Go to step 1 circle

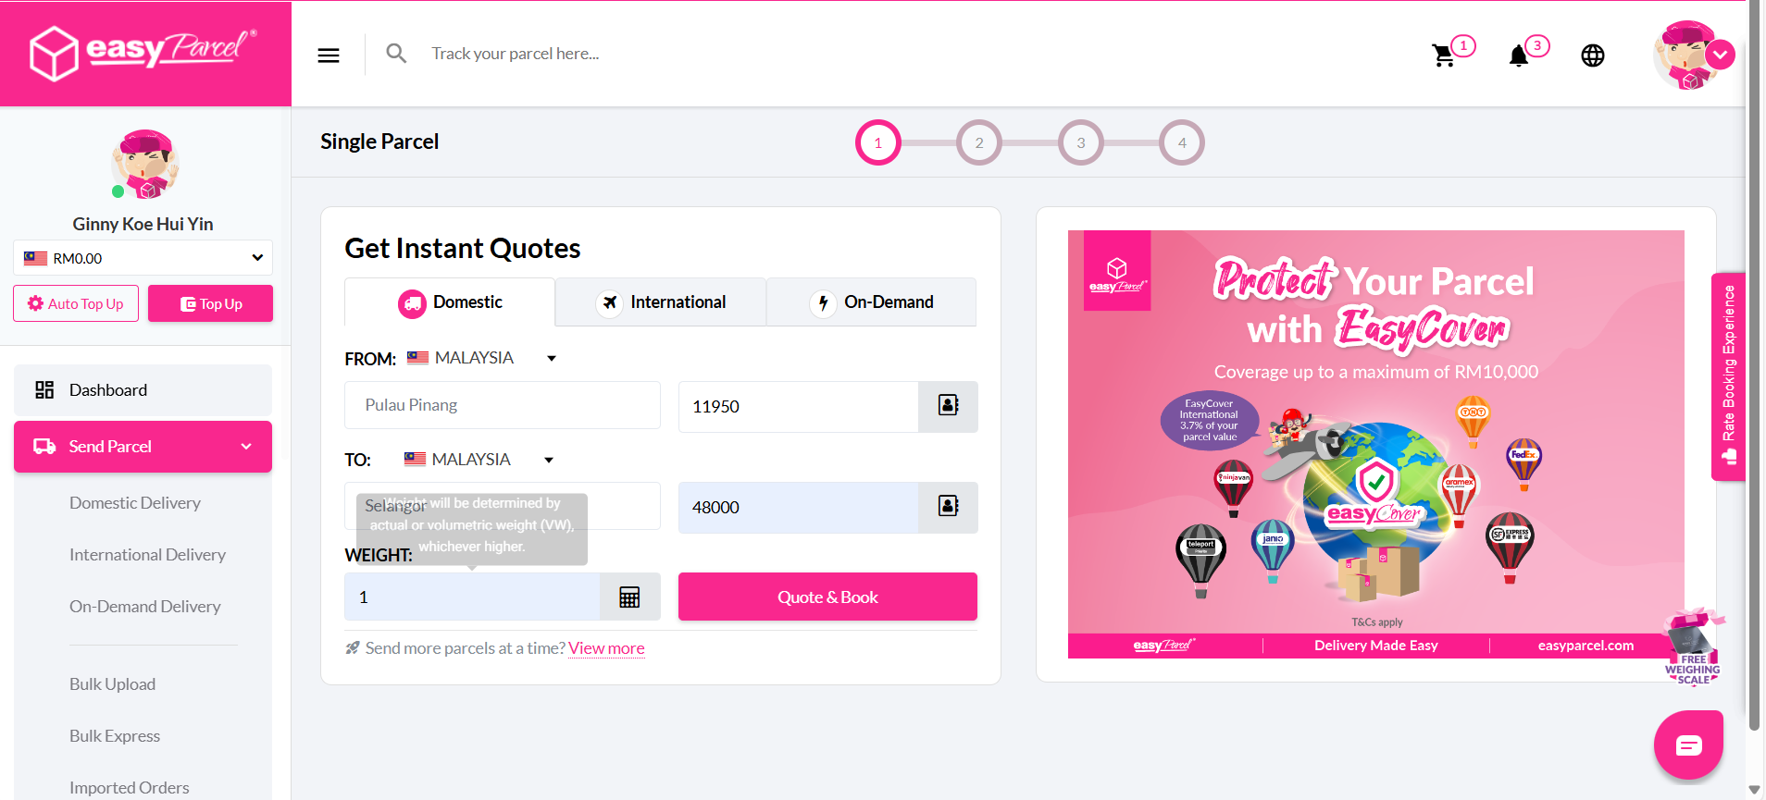coord(877,142)
